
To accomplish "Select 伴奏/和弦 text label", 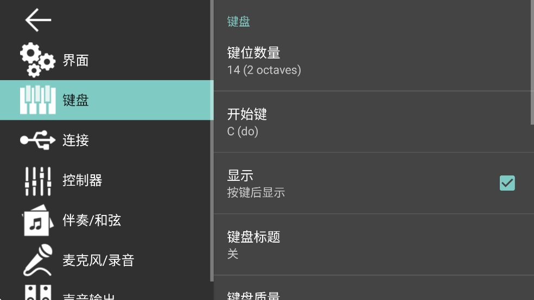I will 92,220.
